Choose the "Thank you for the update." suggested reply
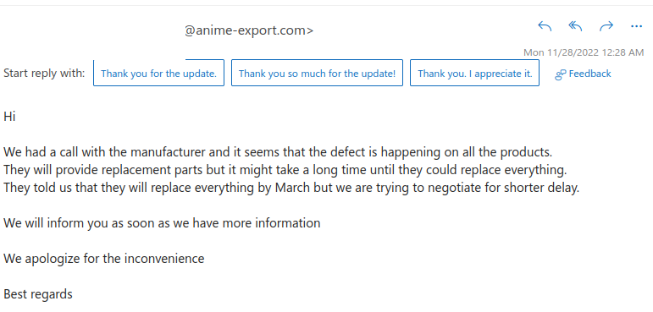 158,74
